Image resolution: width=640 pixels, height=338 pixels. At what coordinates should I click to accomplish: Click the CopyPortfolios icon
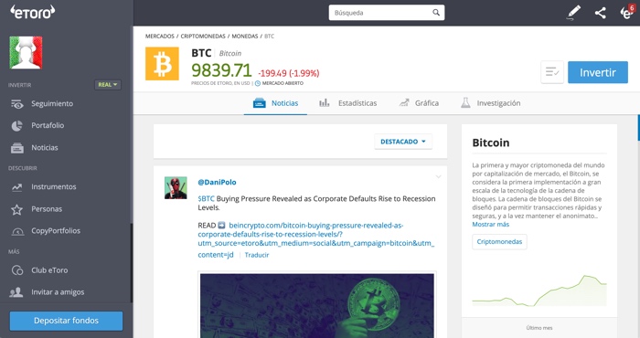click(x=17, y=231)
